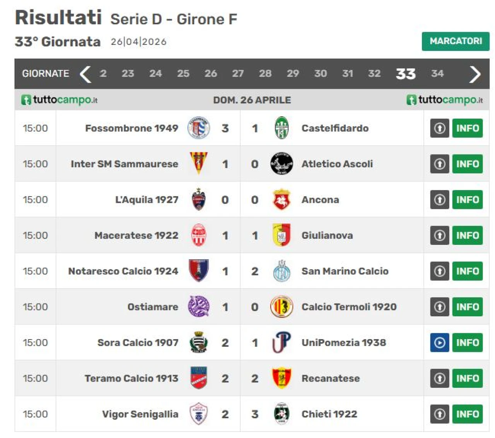Click the UniPomezia 1938 logo
Viewport: 495px width, 438px height.
pos(282,342)
